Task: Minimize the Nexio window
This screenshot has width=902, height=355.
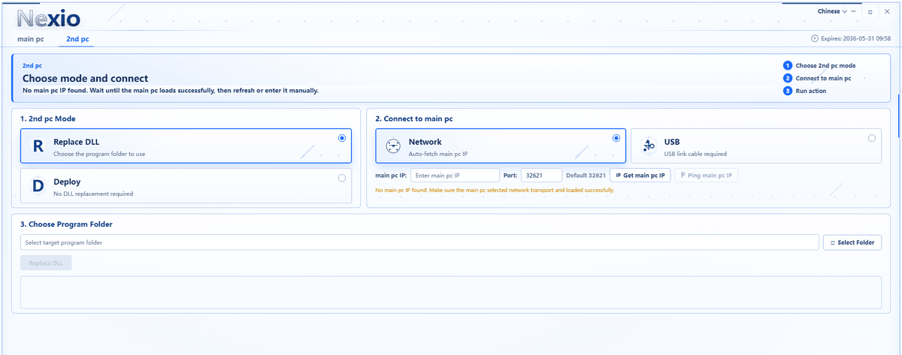Action: tap(854, 12)
